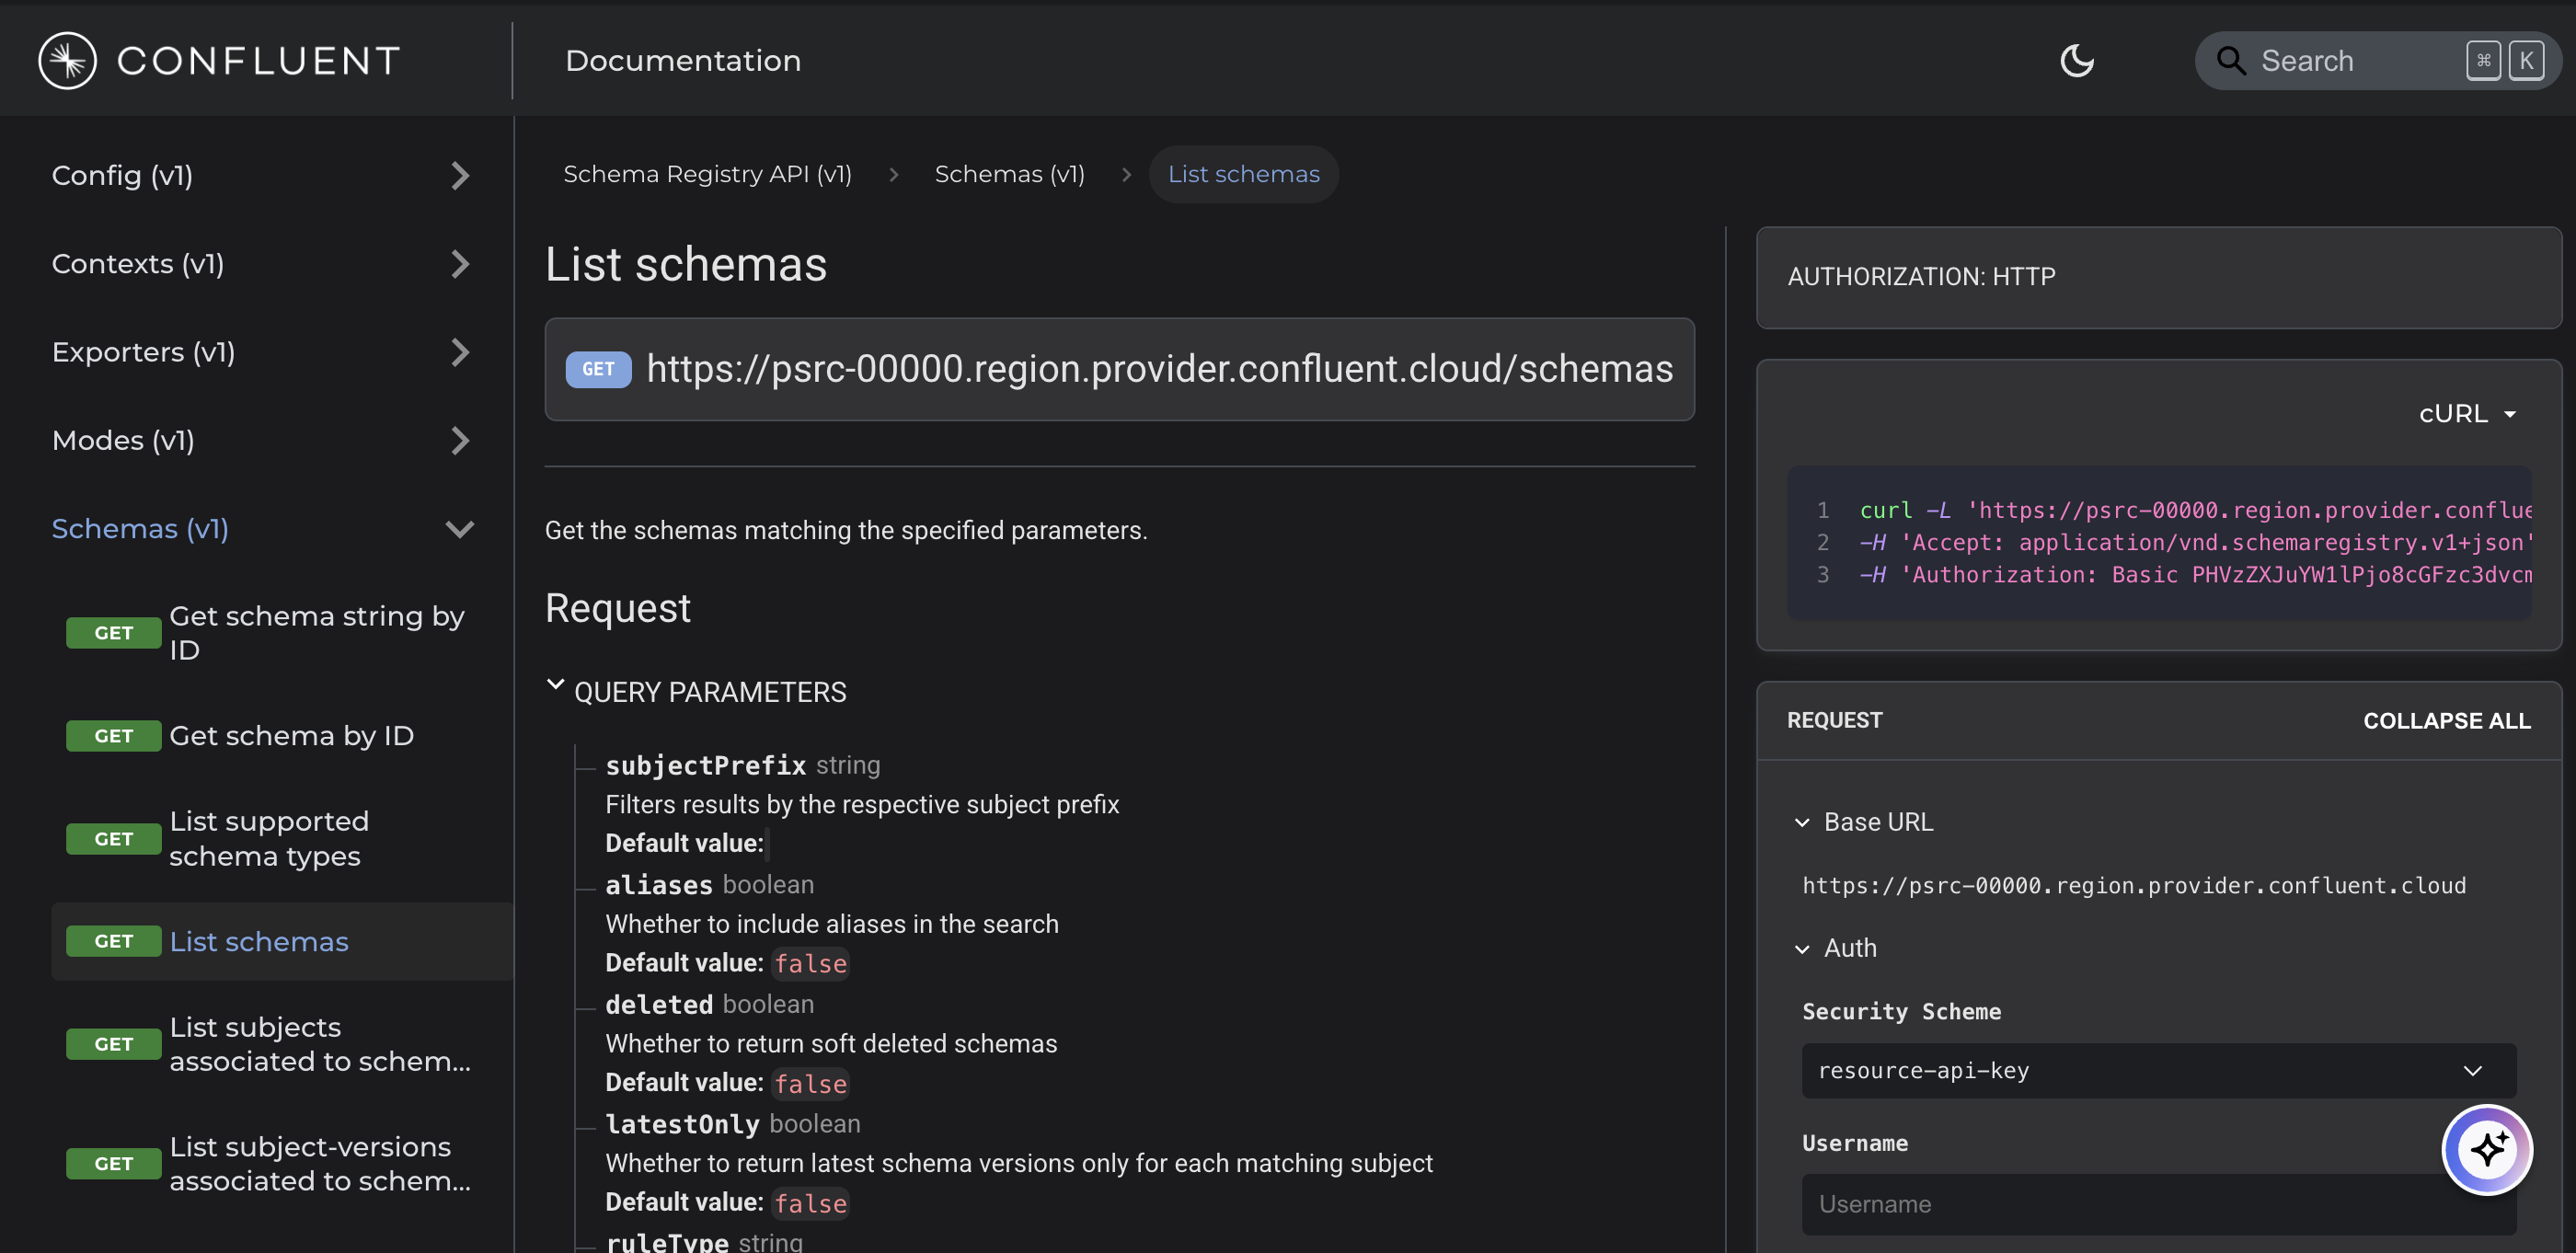Viewport: 2576px width, 1253px height.
Task: Open Modes (v1) in sidebar
Action: pyautogui.click(x=123, y=440)
